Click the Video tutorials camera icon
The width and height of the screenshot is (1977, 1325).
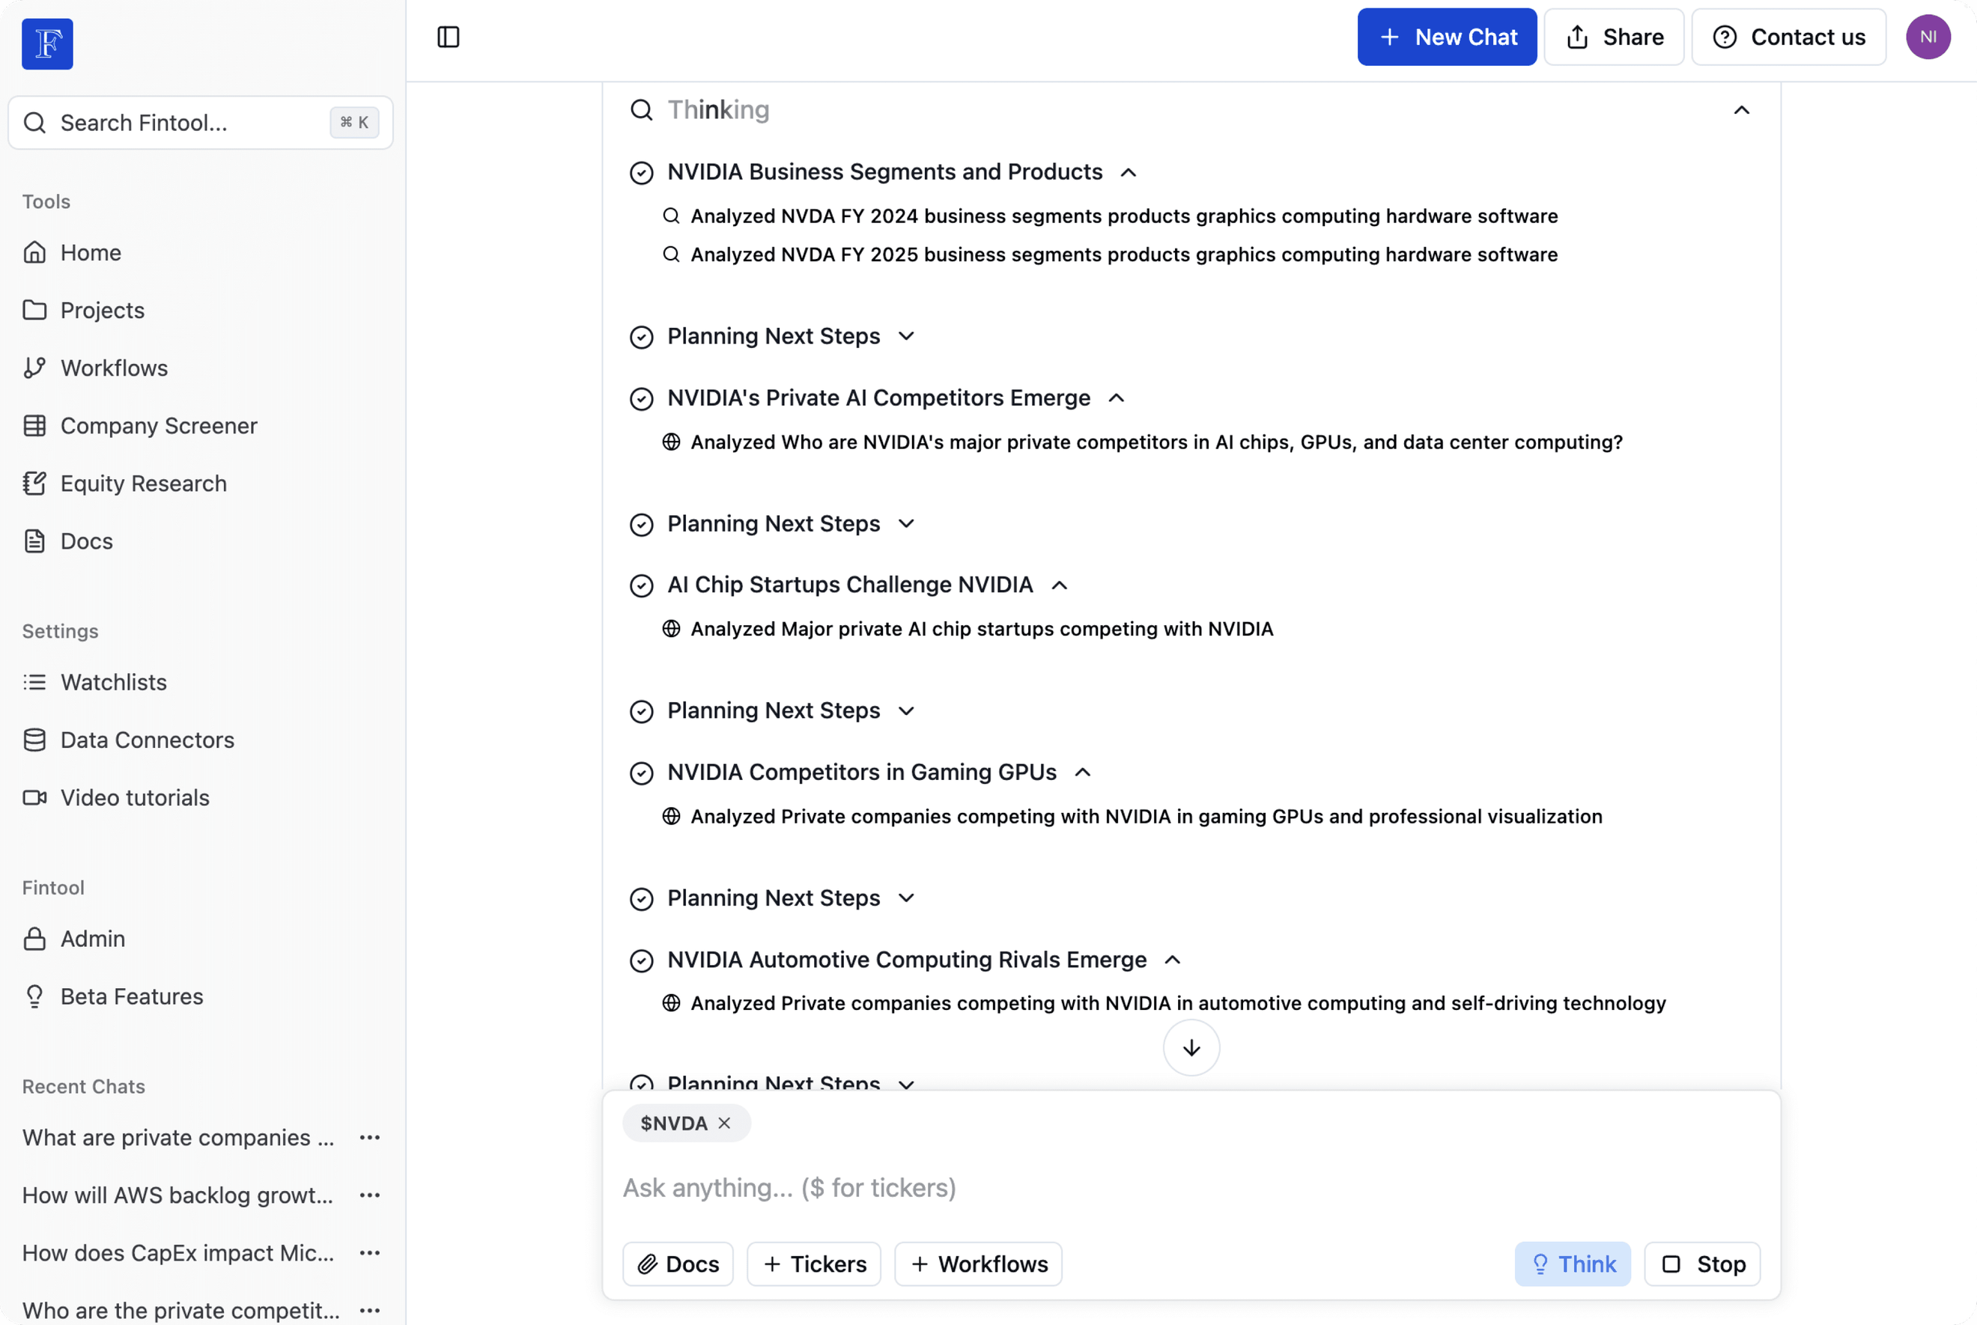coord(34,798)
